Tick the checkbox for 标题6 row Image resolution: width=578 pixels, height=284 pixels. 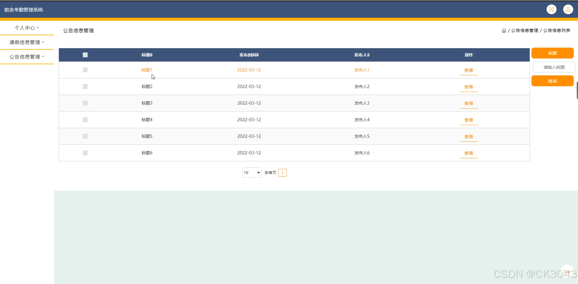pos(85,153)
